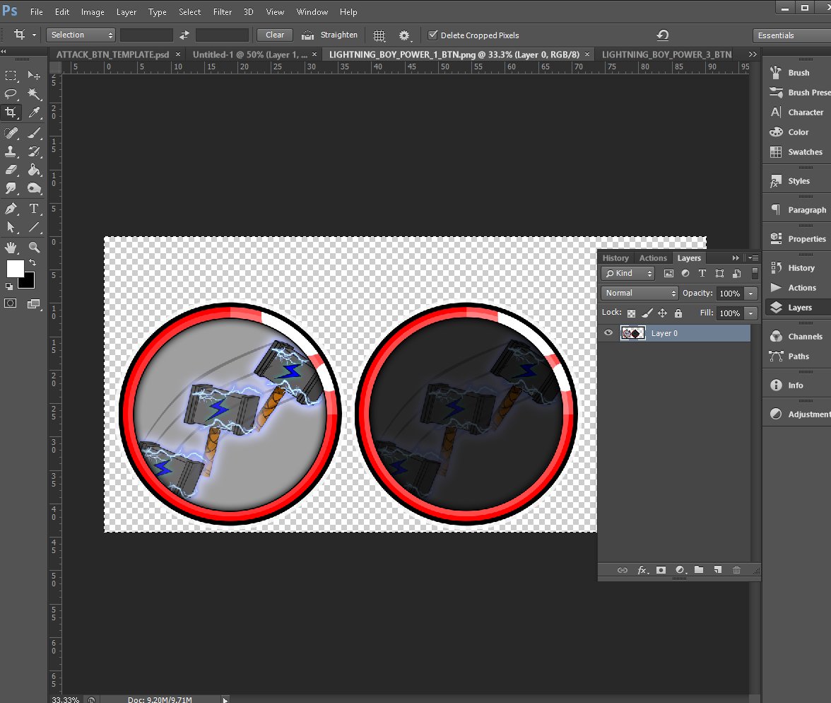Open the Window menu
Image resolution: width=831 pixels, height=703 pixels.
coord(312,12)
